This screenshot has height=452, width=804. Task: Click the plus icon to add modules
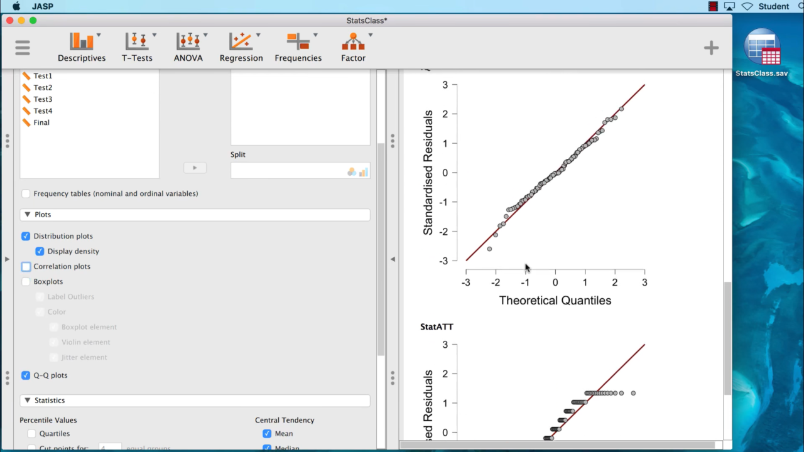(711, 48)
